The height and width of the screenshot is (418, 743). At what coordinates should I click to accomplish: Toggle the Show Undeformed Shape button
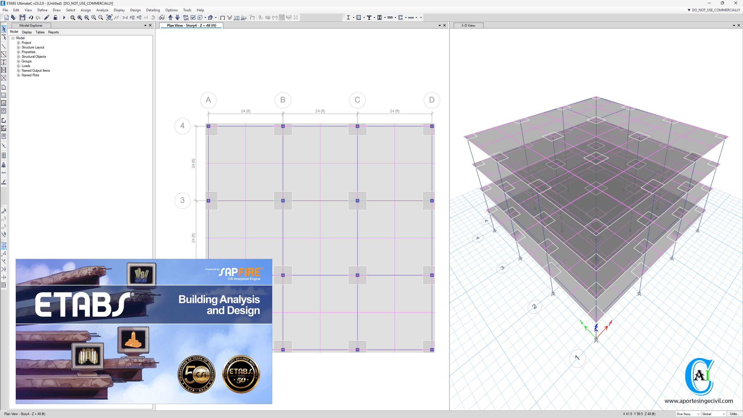(x=222, y=17)
